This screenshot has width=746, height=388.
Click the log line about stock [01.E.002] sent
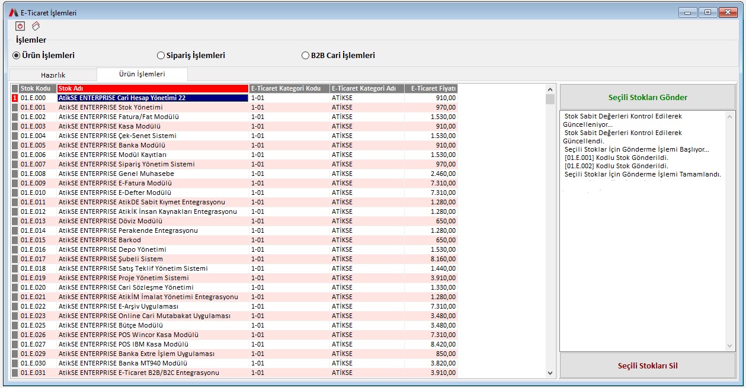616,166
